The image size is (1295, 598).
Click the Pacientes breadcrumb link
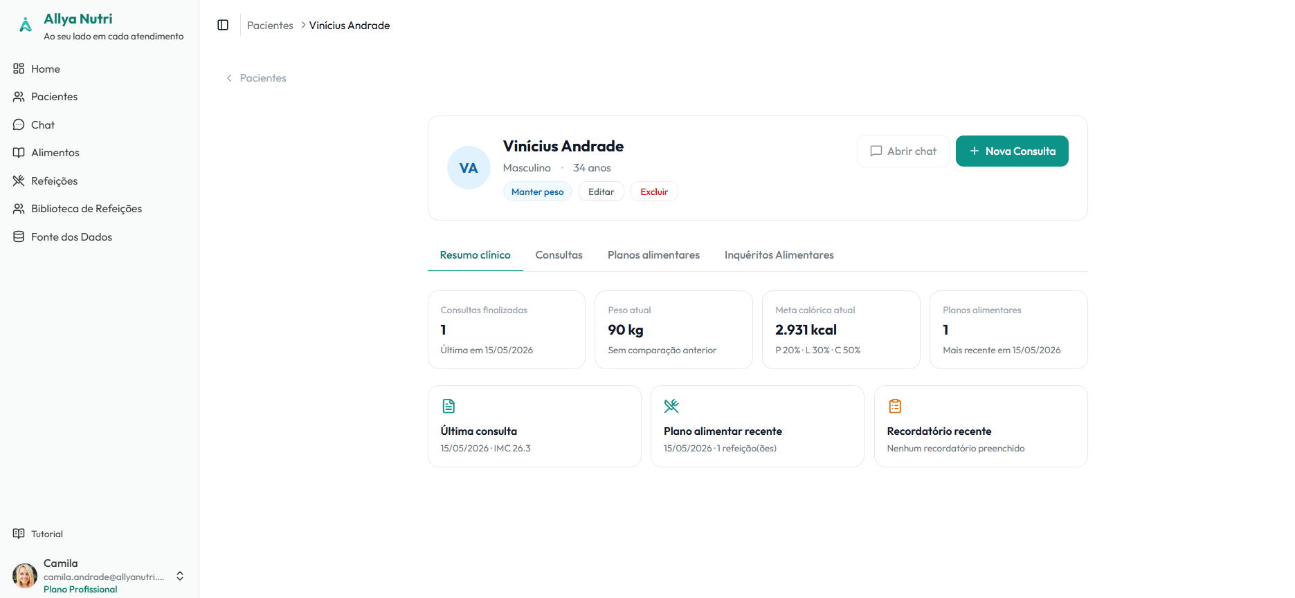(x=270, y=26)
